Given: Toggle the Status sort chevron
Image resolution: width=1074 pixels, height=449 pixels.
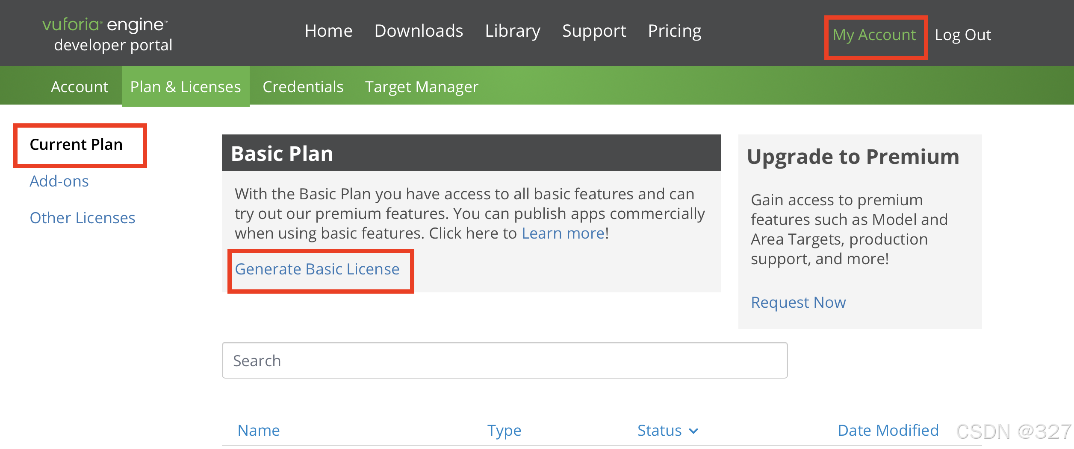Looking at the screenshot, I should pos(693,431).
